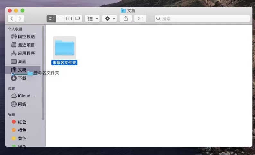Open the gear action menu

(110, 19)
